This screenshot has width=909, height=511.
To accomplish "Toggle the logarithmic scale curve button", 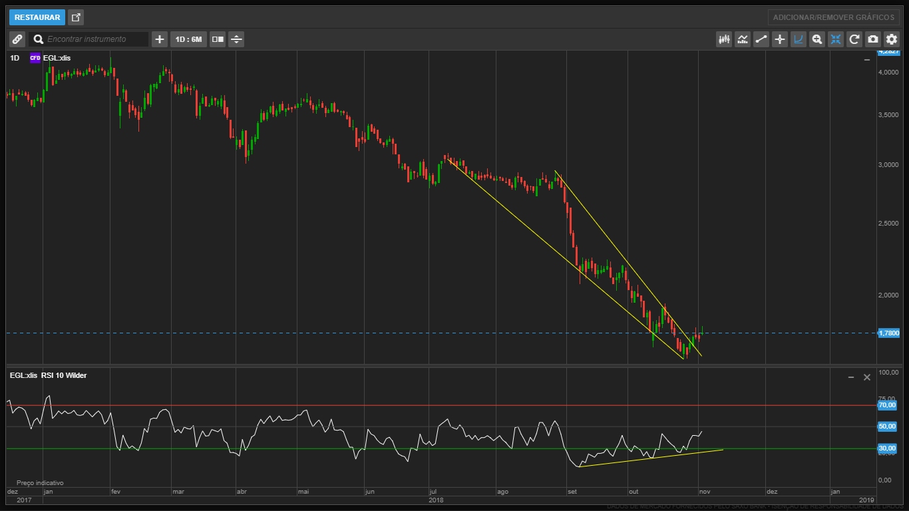I will pos(799,39).
